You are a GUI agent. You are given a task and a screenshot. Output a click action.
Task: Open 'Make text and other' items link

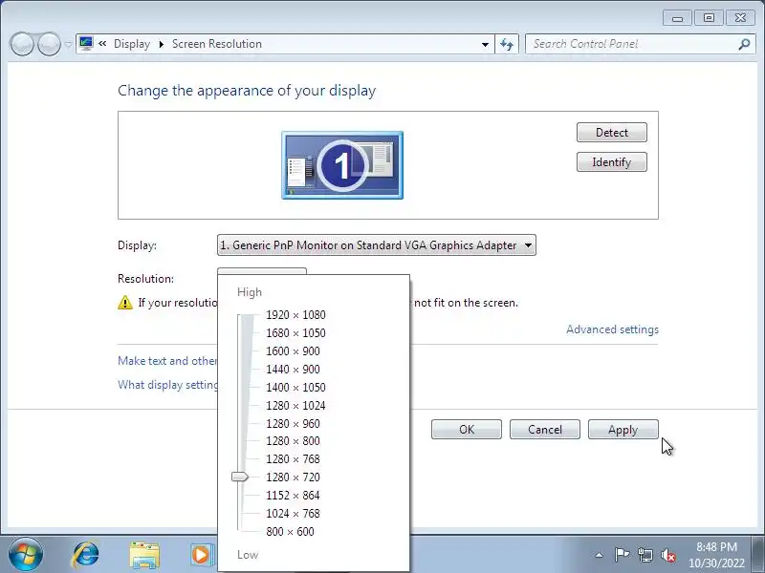coord(167,361)
